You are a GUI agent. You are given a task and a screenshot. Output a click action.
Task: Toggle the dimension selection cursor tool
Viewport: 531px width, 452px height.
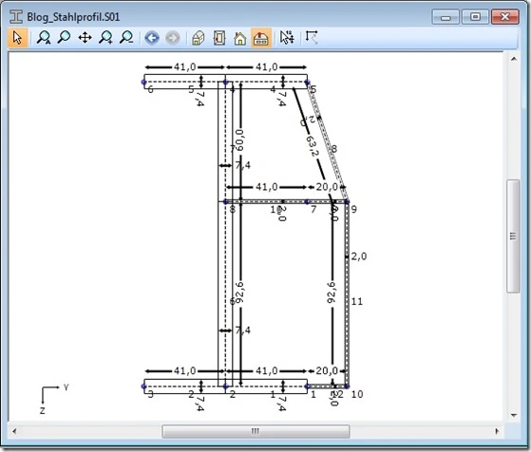click(x=287, y=38)
